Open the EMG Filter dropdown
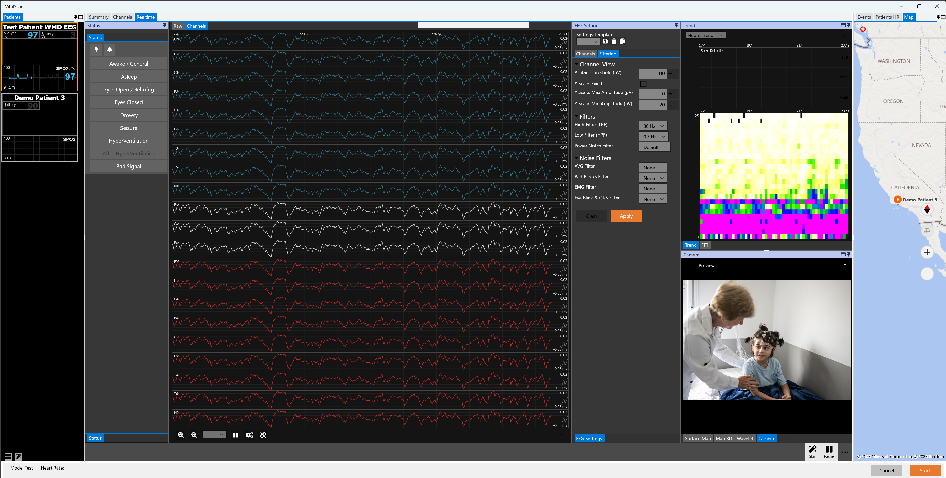Image resolution: width=946 pixels, height=478 pixels. coord(653,189)
